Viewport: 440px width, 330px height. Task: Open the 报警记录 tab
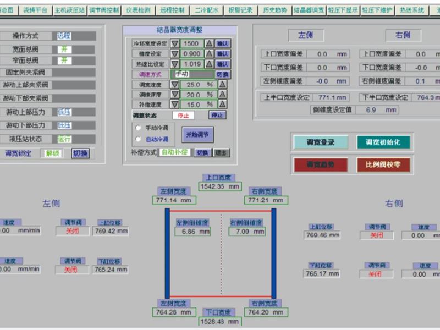(x=240, y=10)
